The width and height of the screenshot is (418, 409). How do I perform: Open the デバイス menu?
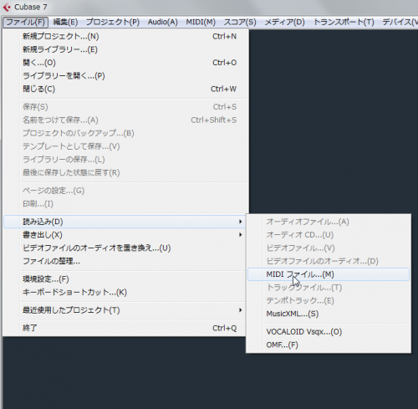click(x=400, y=22)
